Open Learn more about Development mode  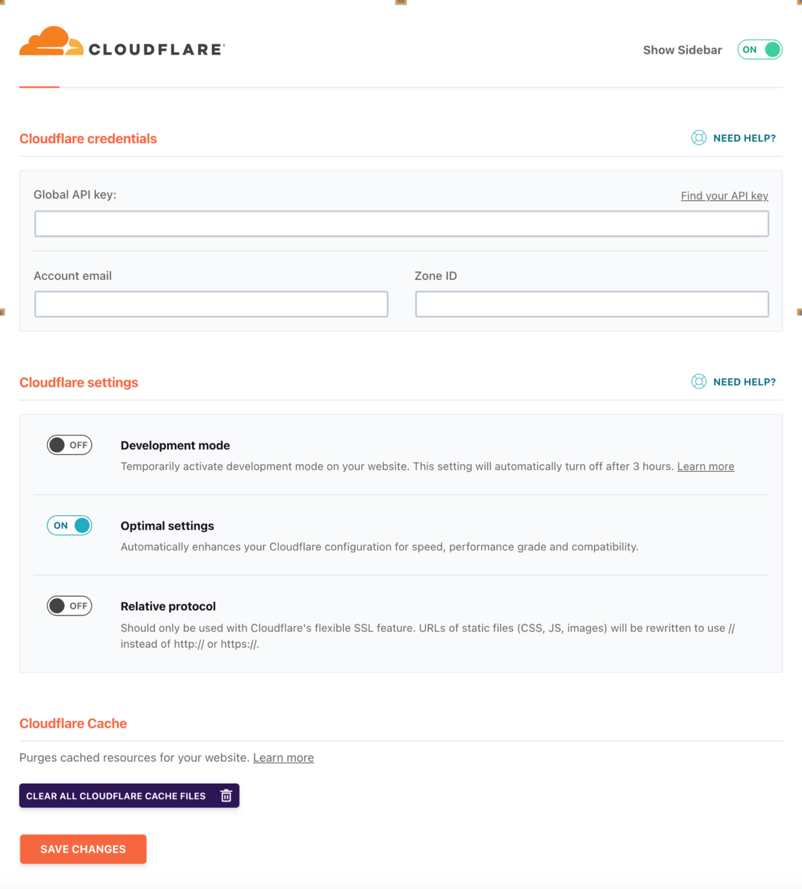coord(705,466)
